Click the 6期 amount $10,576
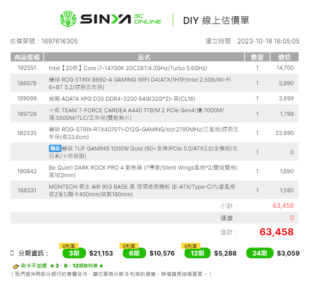 (x=162, y=253)
